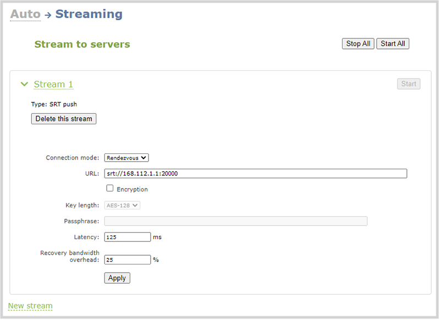Screen dimensions: 440x320
Task: Click the greyed Start button for Stream 1
Action: [409, 84]
